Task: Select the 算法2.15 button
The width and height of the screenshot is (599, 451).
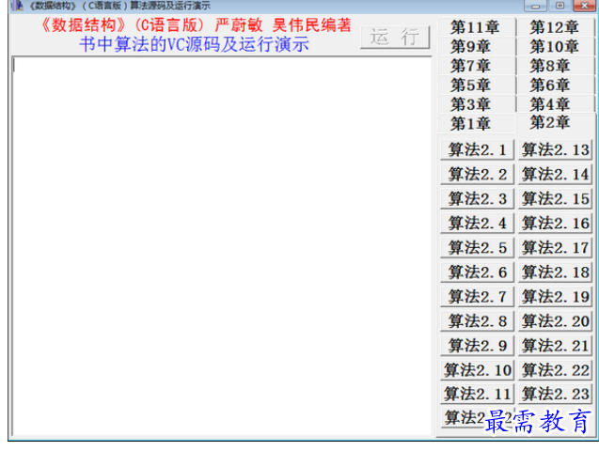Action: (555, 199)
